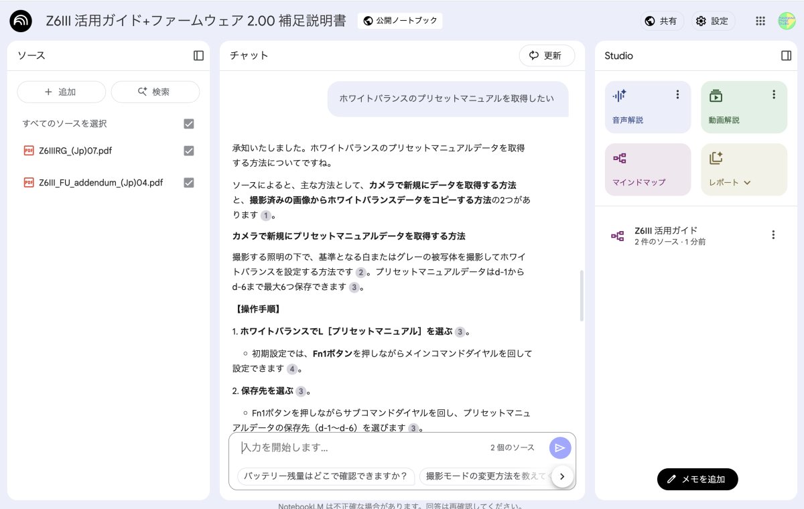This screenshot has width=804, height=509.
Task: Open the profile avatar menu
Action: [787, 21]
